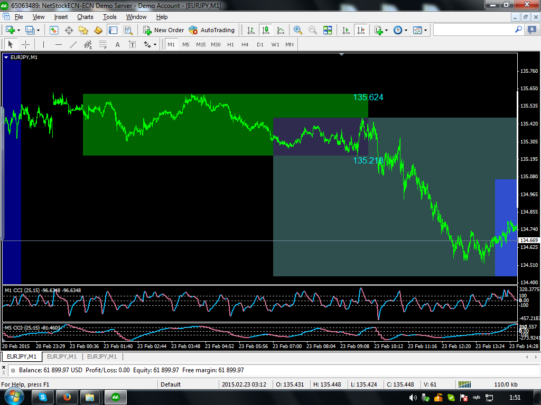
Task: Expand the Profiles dropdown arrow
Action: pyautogui.click(x=38, y=30)
